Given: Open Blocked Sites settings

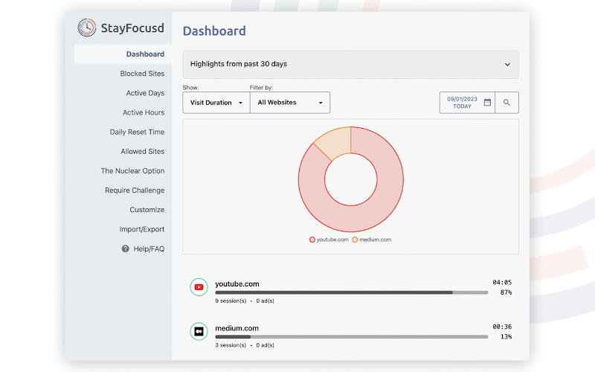Looking at the screenshot, I should (x=142, y=74).
